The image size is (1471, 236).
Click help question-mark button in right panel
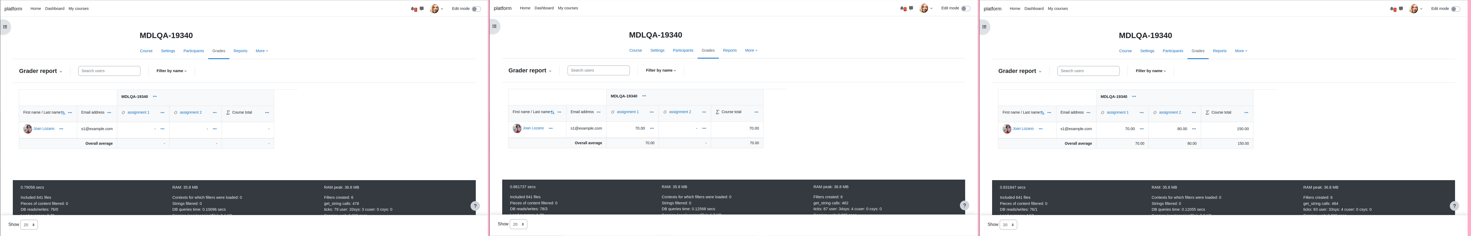tap(1455, 206)
